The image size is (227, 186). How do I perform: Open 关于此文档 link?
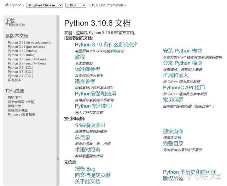click(87, 182)
